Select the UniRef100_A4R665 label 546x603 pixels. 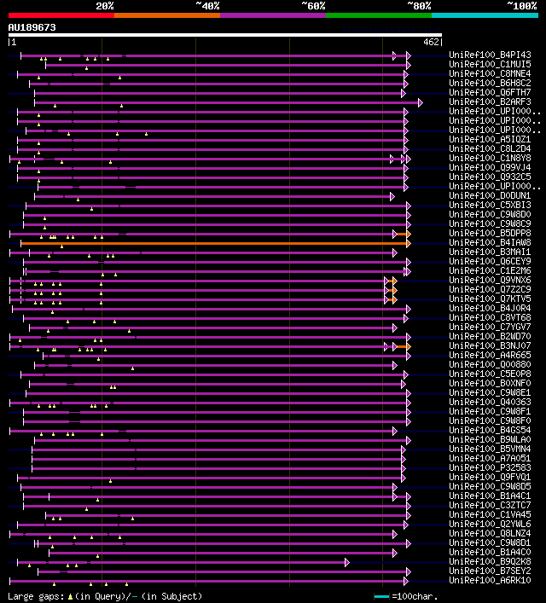[490, 355]
